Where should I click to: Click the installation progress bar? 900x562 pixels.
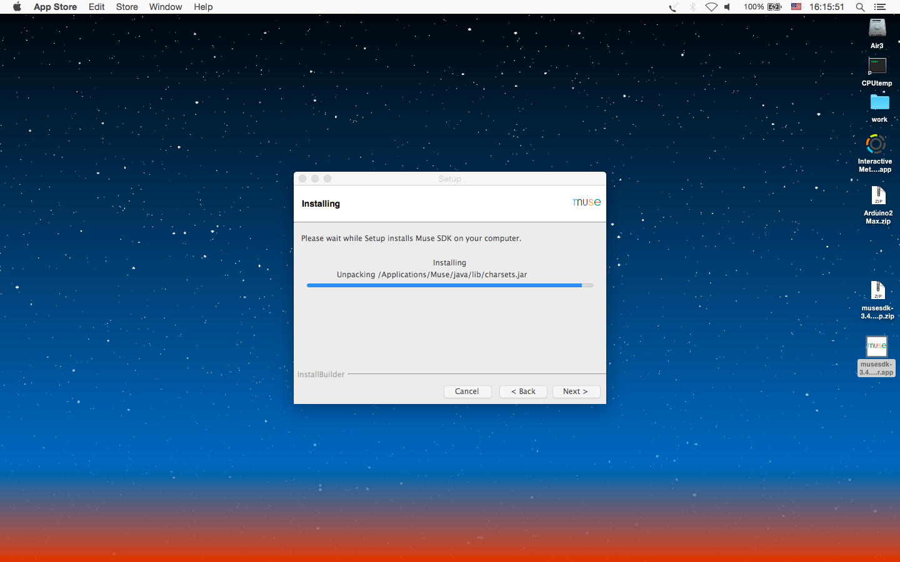tap(450, 285)
